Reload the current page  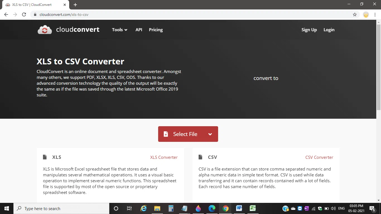[24, 14]
